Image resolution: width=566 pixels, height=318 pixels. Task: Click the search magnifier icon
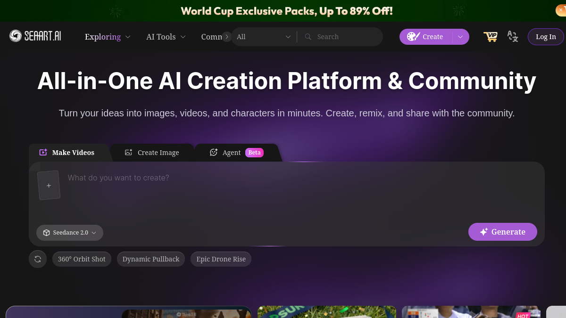pos(308,37)
